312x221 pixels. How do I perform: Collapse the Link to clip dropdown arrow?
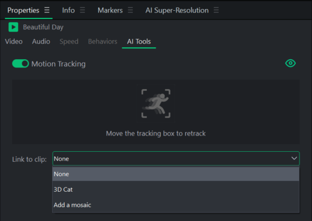[x=294, y=158]
